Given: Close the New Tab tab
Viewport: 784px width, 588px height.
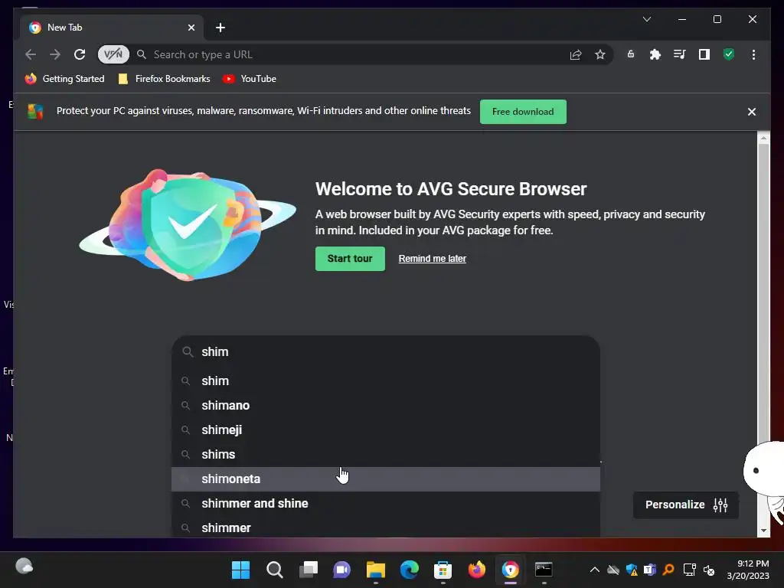Looking at the screenshot, I should coord(191,28).
